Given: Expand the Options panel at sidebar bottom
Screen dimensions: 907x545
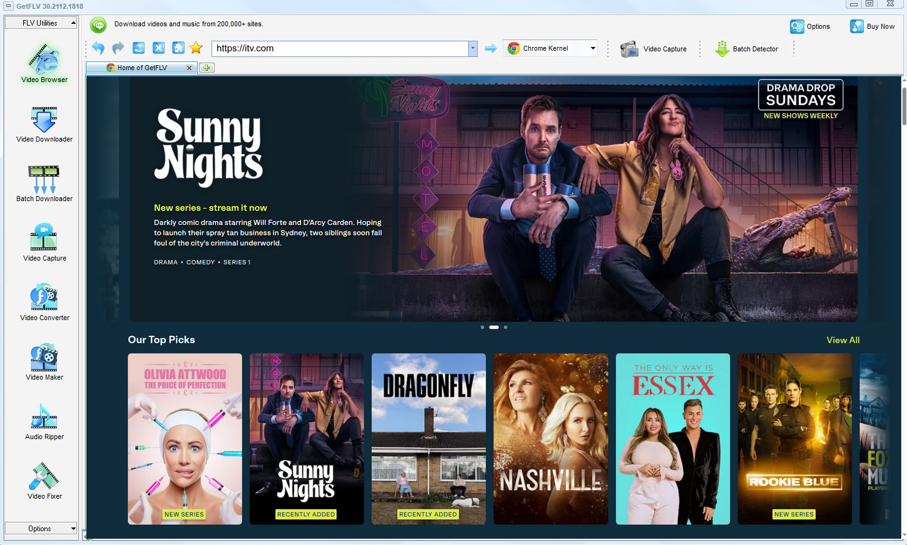Looking at the screenshot, I should (41, 529).
